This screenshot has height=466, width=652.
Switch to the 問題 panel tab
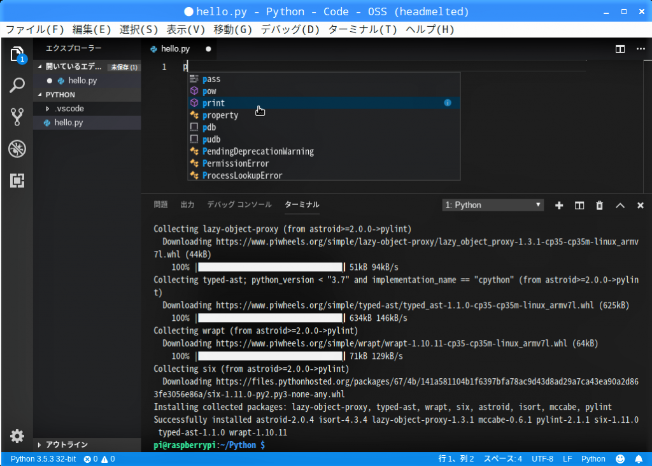(x=160, y=204)
